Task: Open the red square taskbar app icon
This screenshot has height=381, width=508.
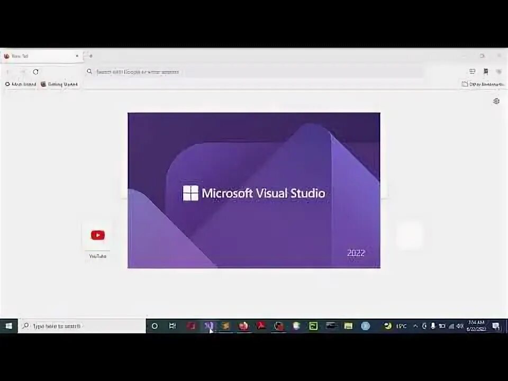Action: pyautogui.click(x=191, y=326)
